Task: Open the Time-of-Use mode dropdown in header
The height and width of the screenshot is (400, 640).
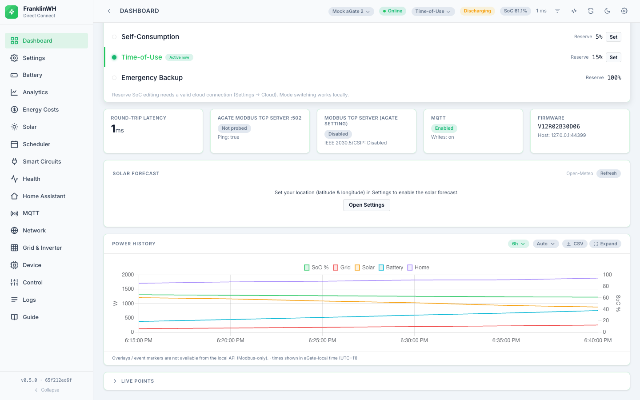Action: (433, 12)
